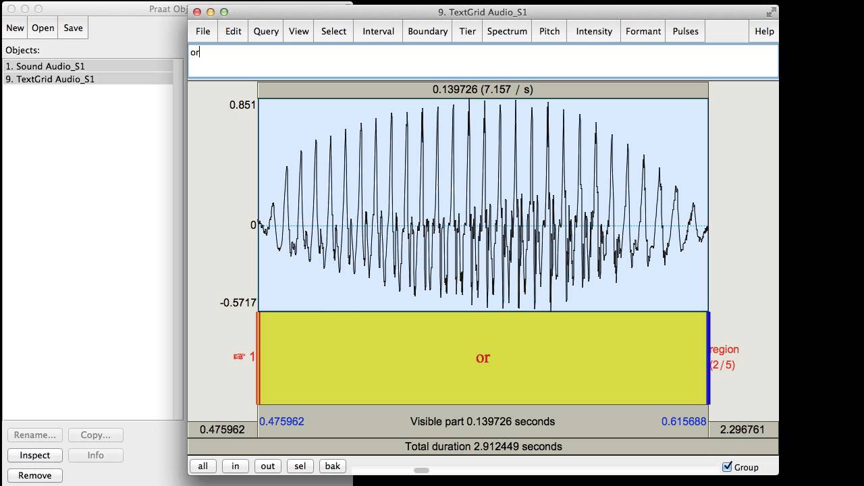The height and width of the screenshot is (486, 864).
Task: Open the Boundary menu
Action: [x=427, y=31]
